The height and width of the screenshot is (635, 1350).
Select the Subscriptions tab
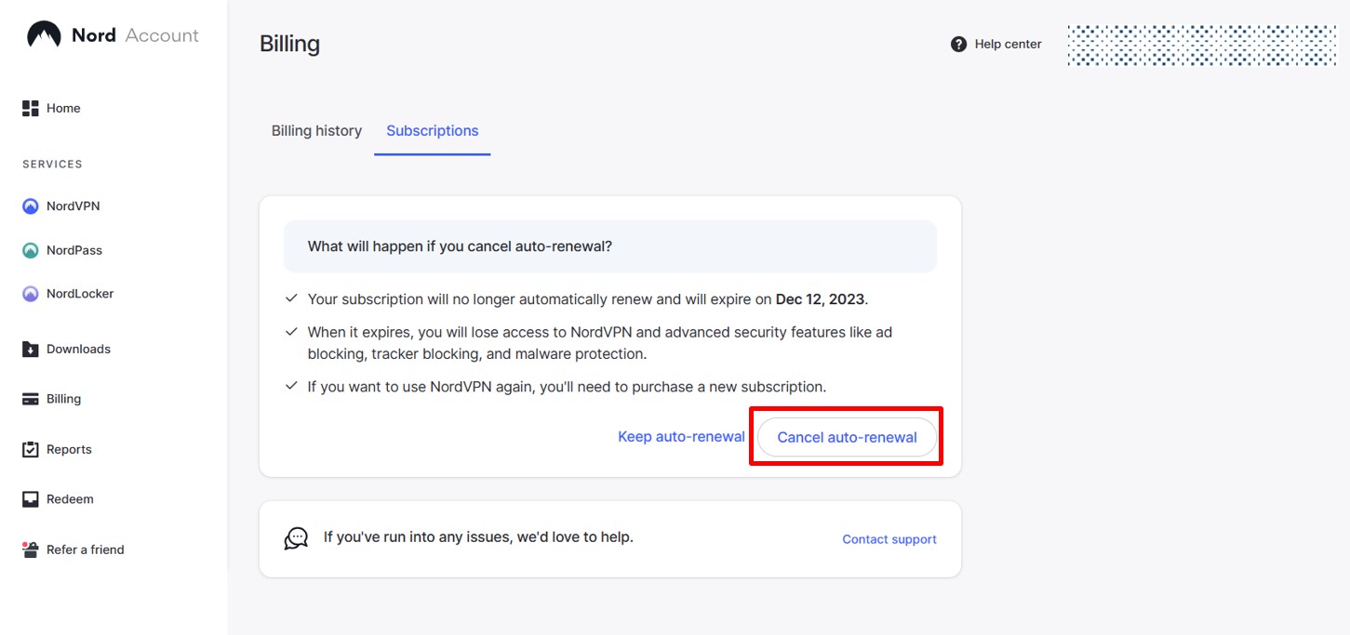(x=432, y=130)
